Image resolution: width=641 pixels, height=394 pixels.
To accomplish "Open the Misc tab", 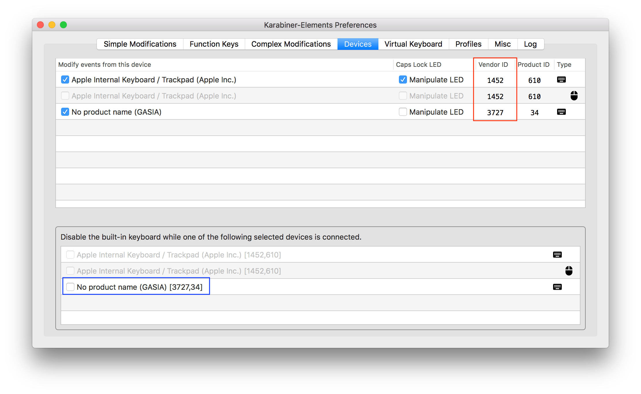I will pos(502,44).
